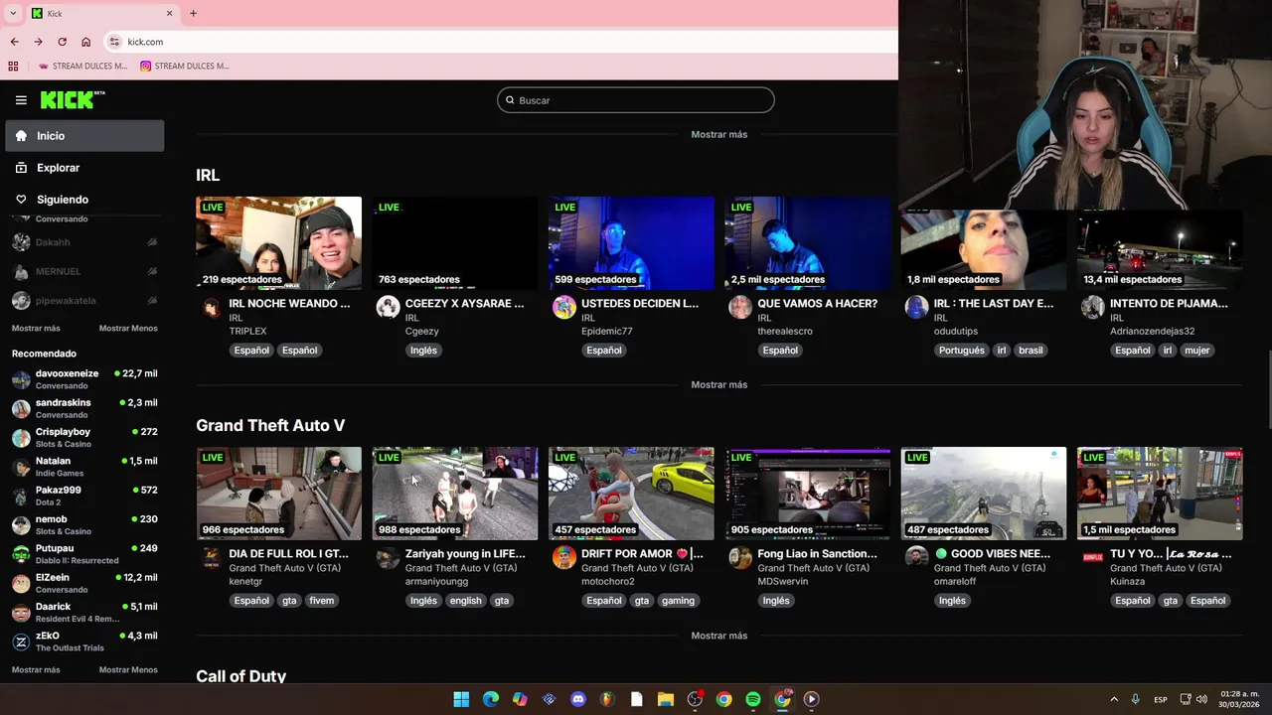Select the mujer tag under Adrianozendejas32
This screenshot has height=715, width=1272.
(1196, 351)
